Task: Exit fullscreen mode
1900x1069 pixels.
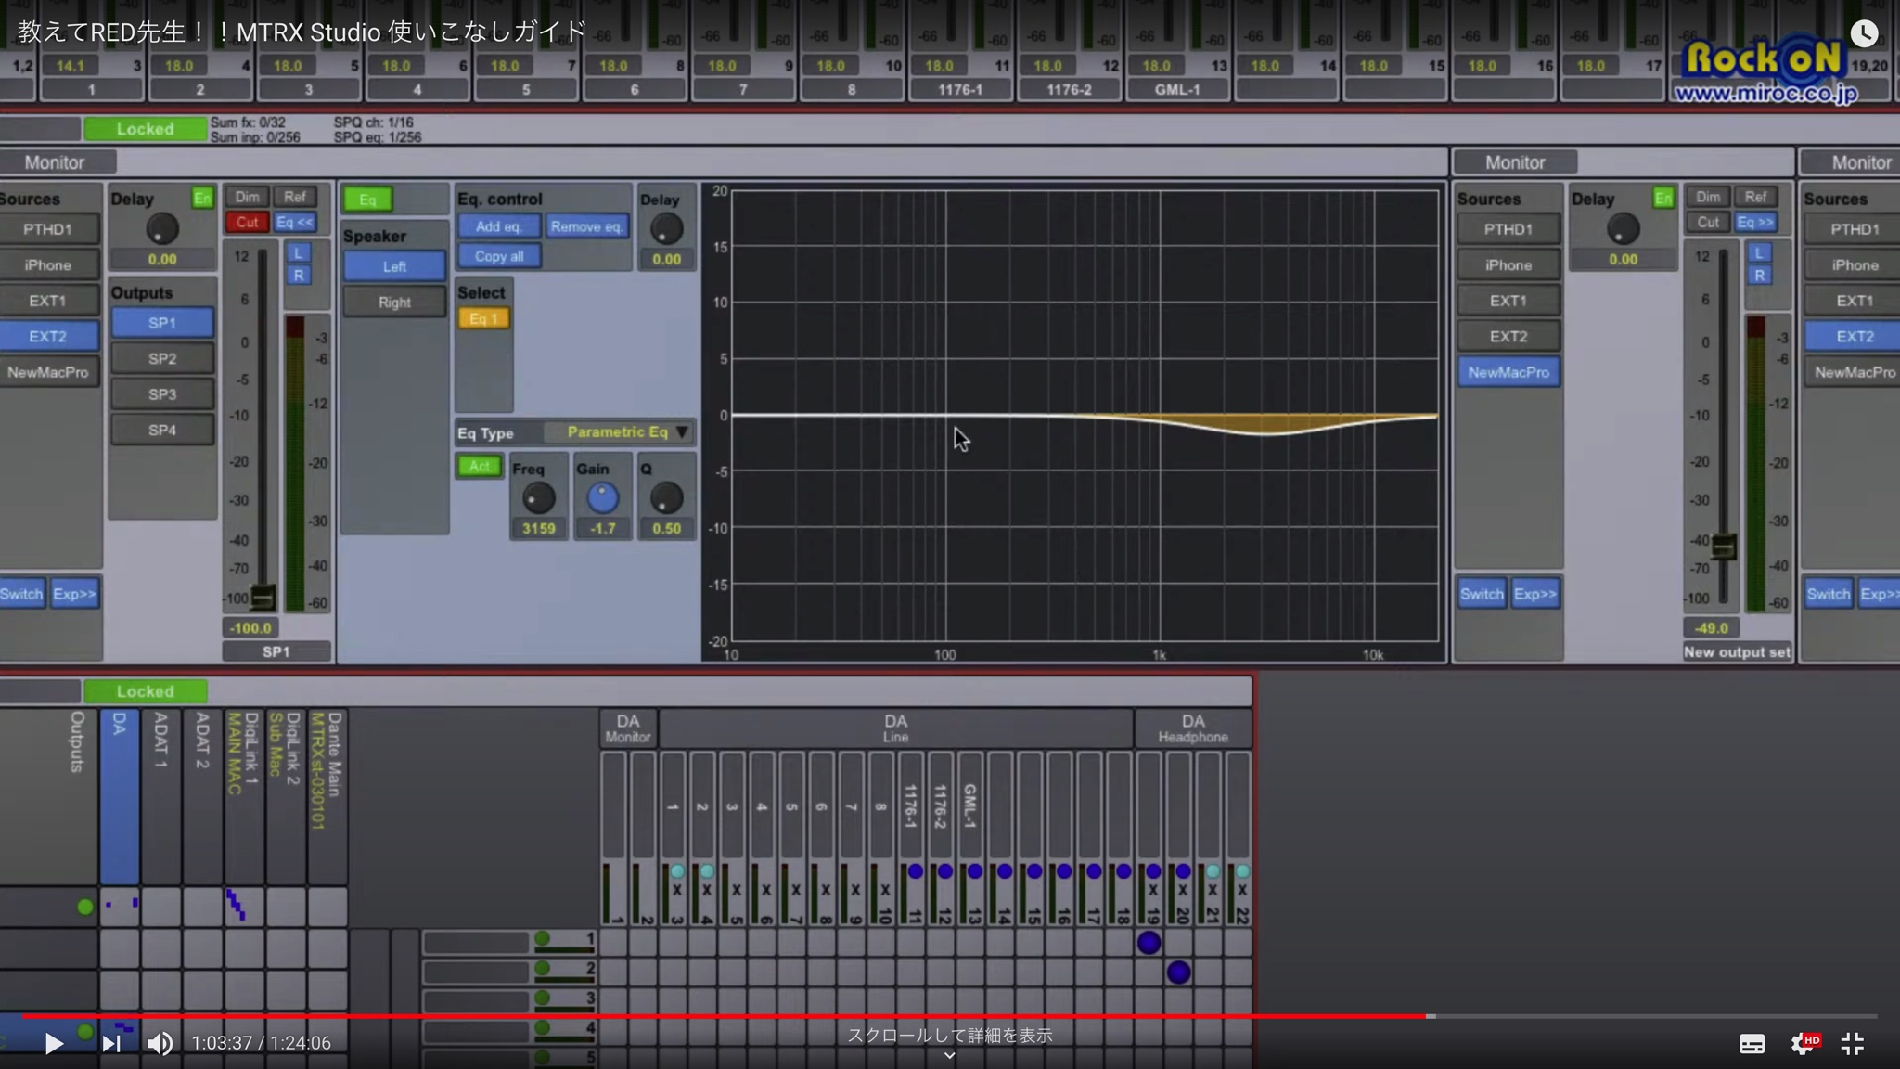Action: (1853, 1044)
